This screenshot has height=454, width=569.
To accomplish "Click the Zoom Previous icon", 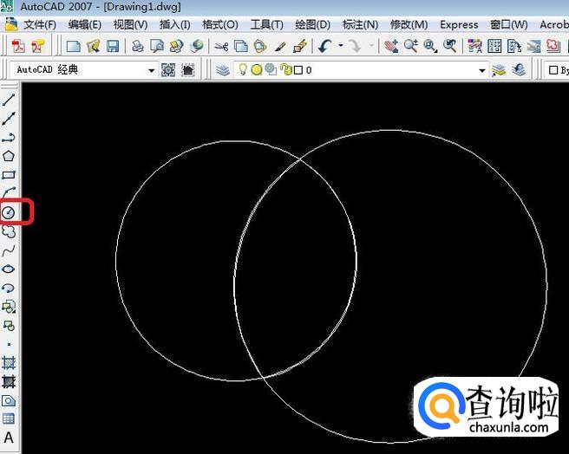I will click(x=450, y=47).
